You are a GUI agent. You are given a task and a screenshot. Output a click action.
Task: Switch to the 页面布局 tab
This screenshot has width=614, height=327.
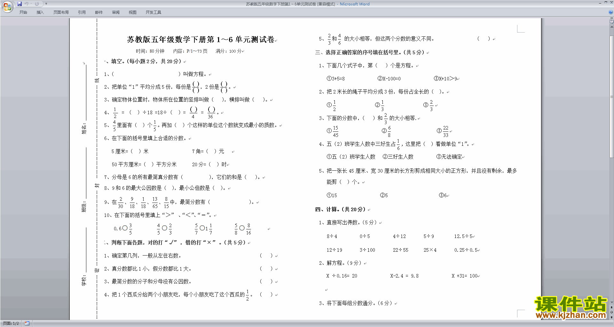tap(61, 12)
